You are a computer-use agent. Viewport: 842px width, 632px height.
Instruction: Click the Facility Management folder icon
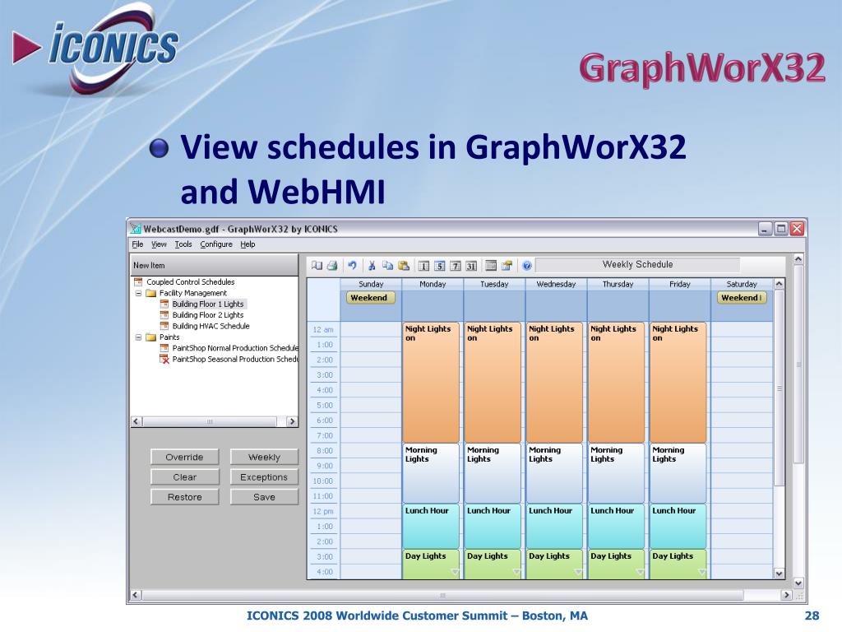tap(151, 293)
